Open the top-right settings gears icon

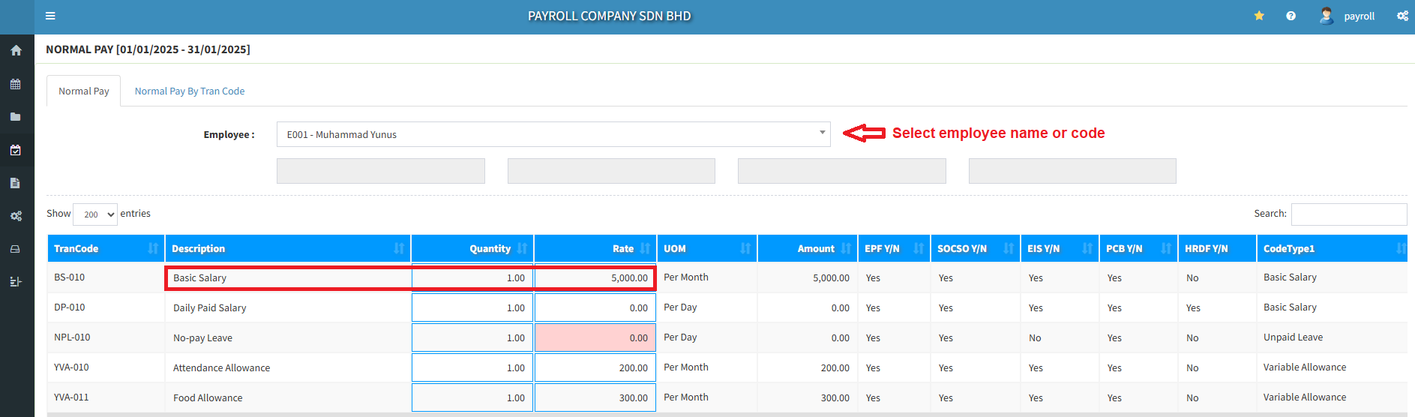(1402, 16)
